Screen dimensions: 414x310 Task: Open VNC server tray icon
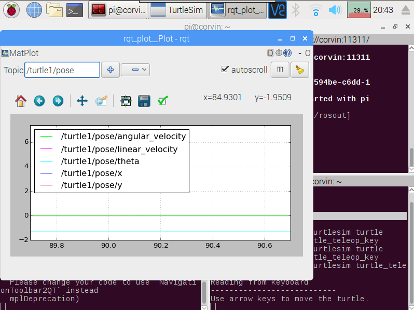[277, 10]
